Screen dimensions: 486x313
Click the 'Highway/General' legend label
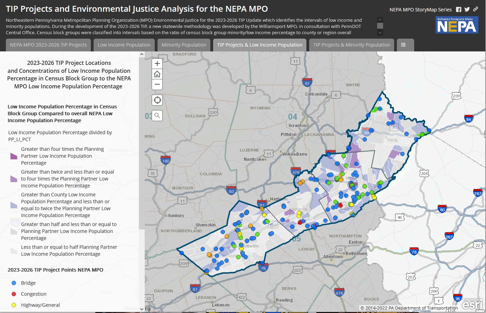coord(40,305)
